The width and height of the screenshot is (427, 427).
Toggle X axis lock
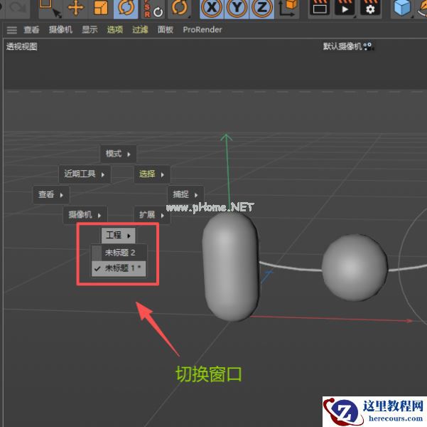[x=212, y=9]
